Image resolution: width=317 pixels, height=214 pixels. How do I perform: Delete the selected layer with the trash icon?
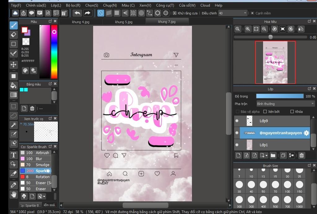point(302,156)
